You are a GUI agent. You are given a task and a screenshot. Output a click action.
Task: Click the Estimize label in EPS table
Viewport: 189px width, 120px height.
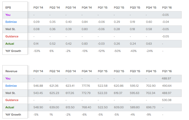click(x=11, y=22)
